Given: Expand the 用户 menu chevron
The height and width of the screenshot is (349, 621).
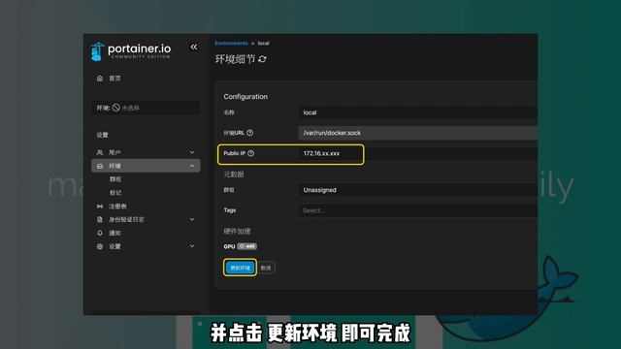Looking at the screenshot, I should 192,152.
